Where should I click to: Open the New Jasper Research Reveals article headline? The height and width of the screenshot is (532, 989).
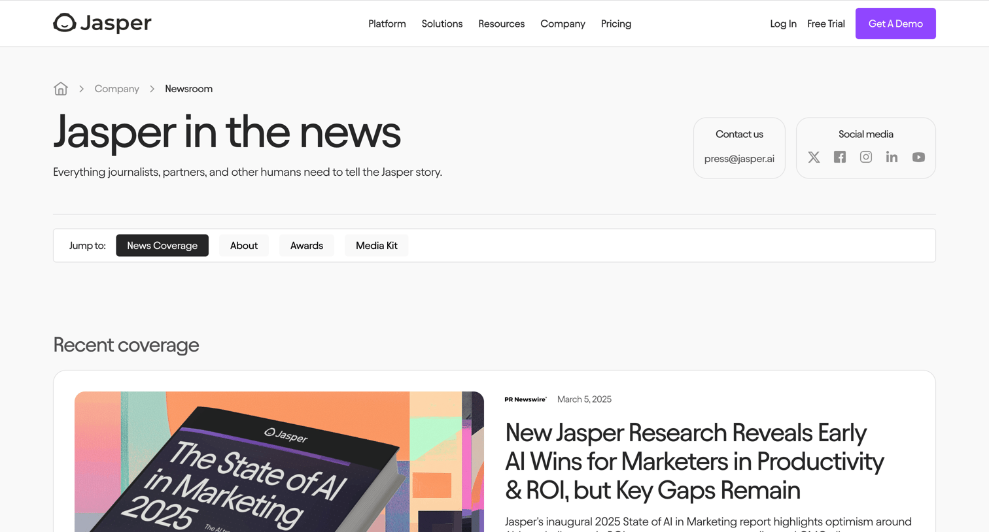click(x=695, y=461)
